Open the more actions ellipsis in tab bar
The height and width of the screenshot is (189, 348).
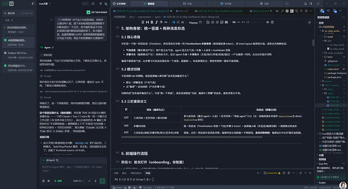tap(311, 11)
